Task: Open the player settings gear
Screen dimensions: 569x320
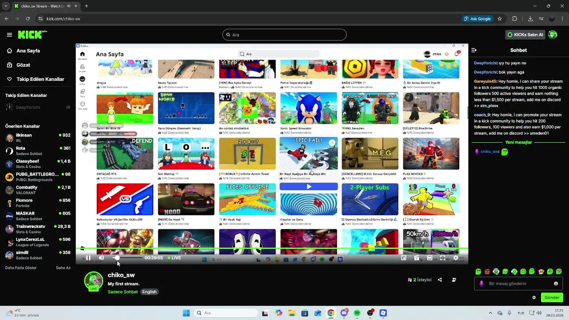Action: click(x=456, y=258)
